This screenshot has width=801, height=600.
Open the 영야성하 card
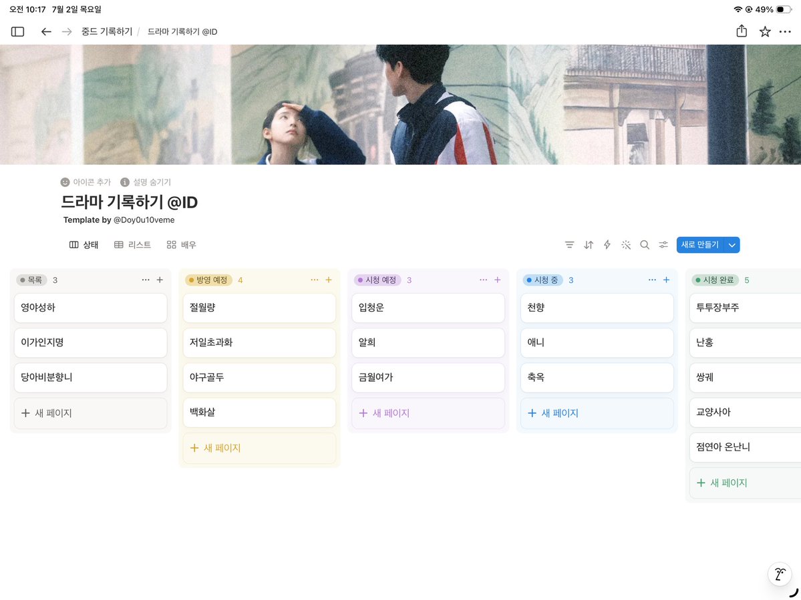click(90, 308)
